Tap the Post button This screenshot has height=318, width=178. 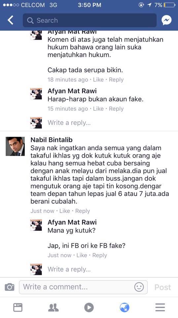click(x=162, y=287)
